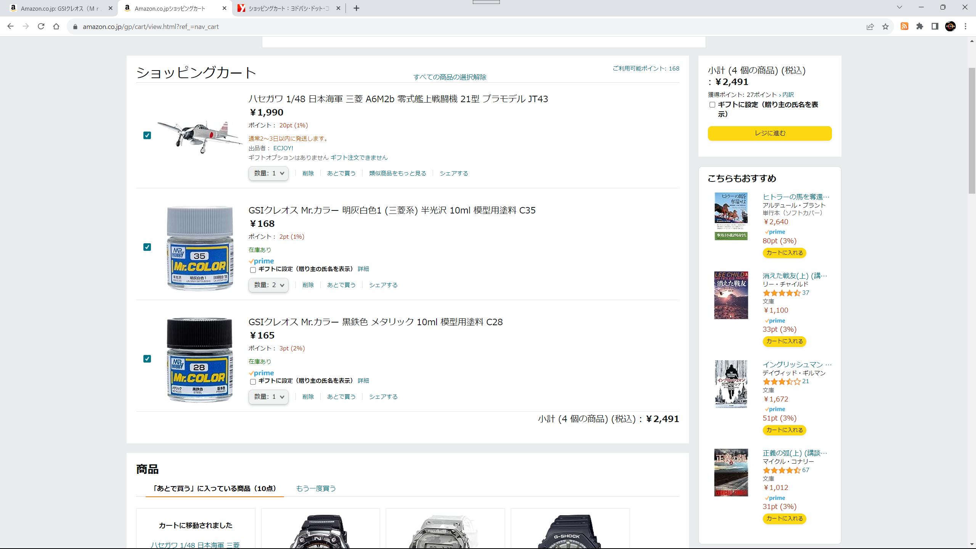
Task: Click ご利用可能ポイント: 168 link
Action: point(646,68)
